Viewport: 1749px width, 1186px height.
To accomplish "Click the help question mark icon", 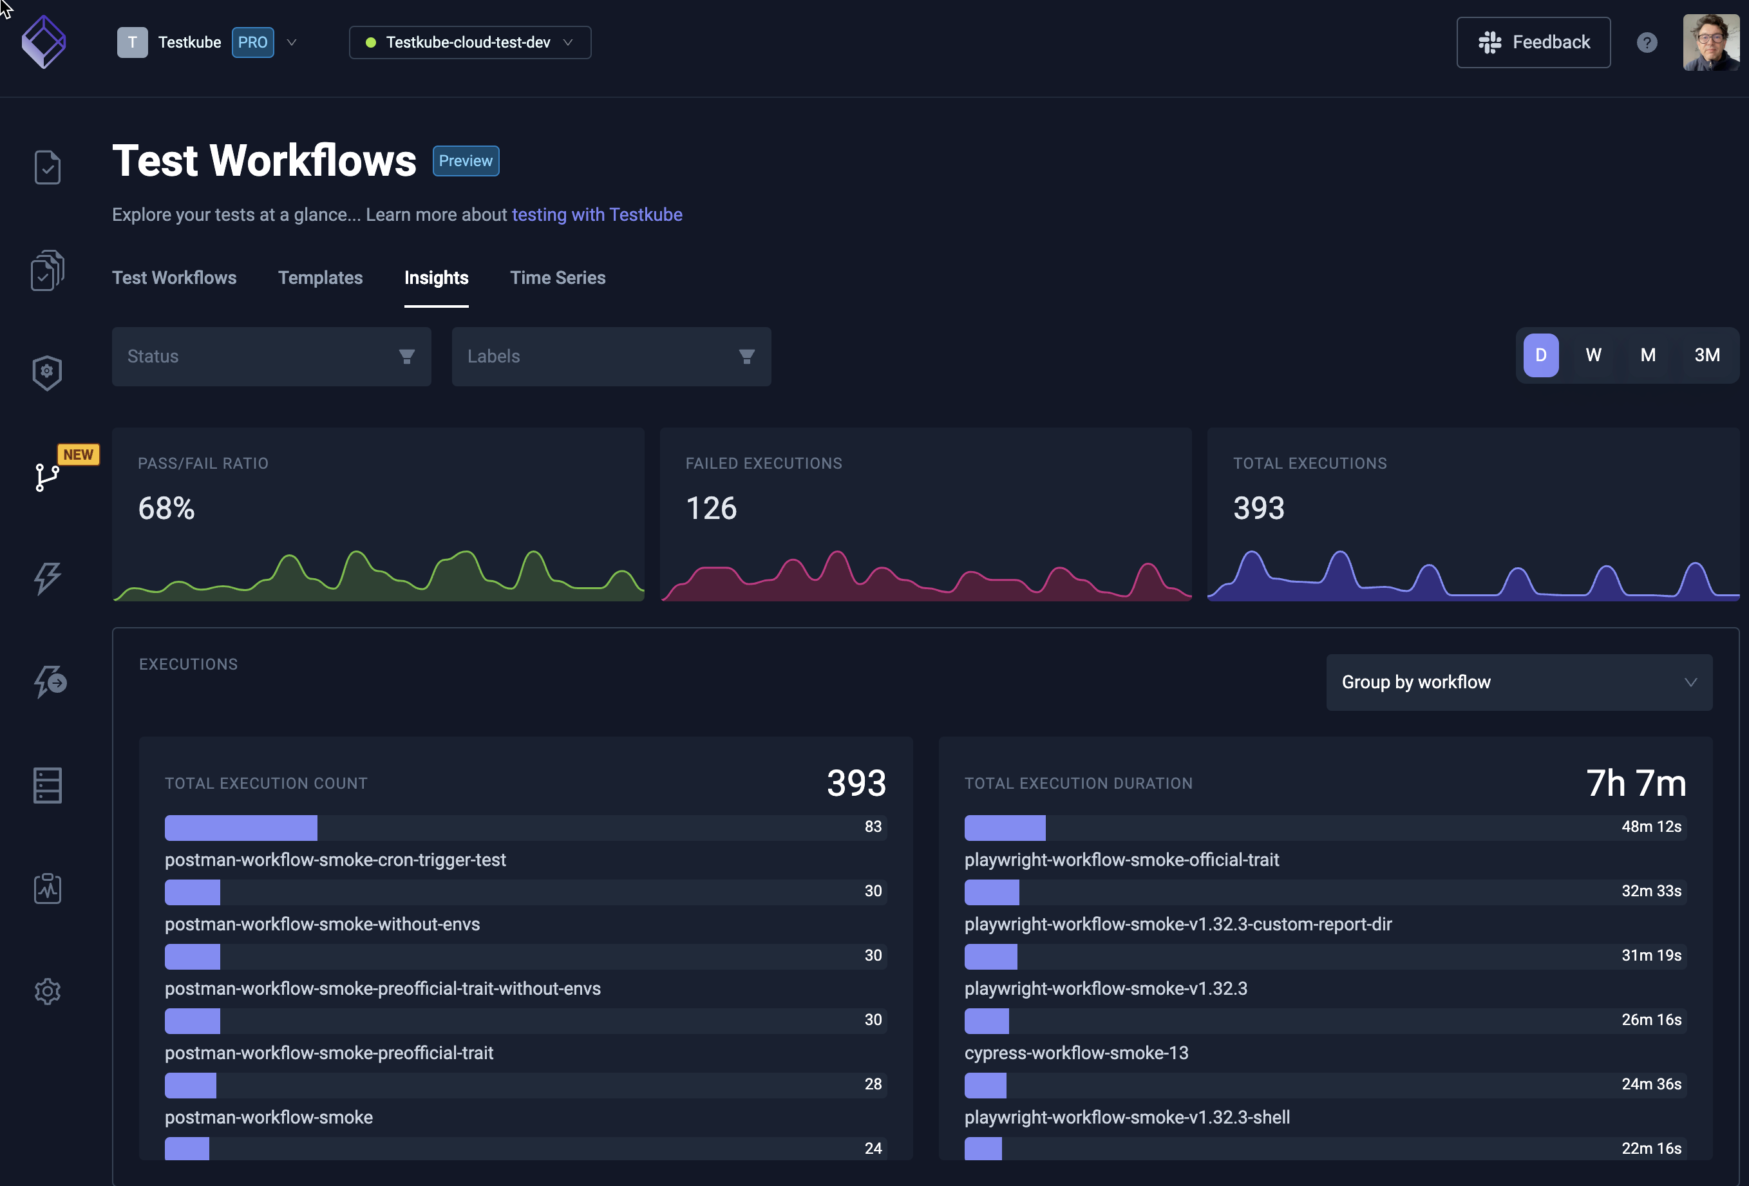I will [1647, 43].
